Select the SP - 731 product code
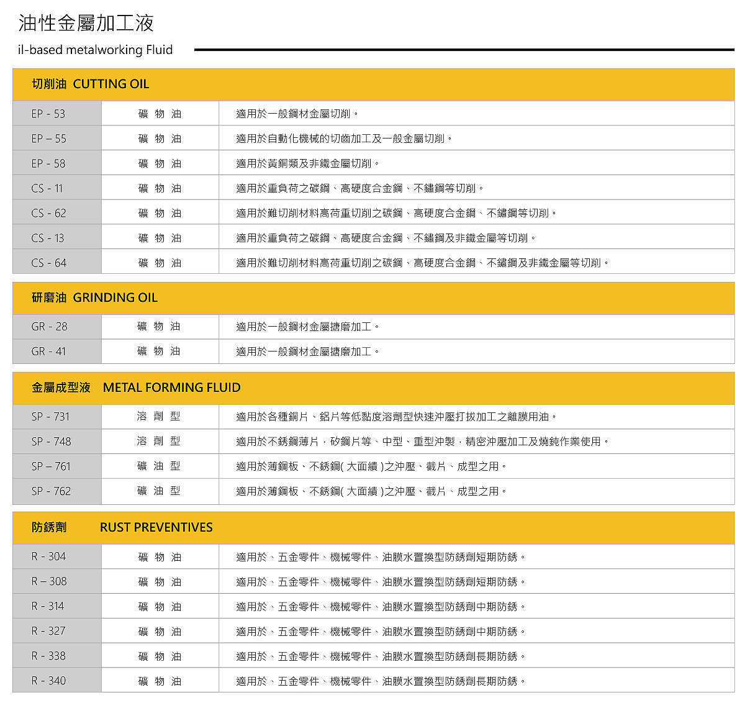The image size is (745, 708). pyautogui.click(x=50, y=416)
